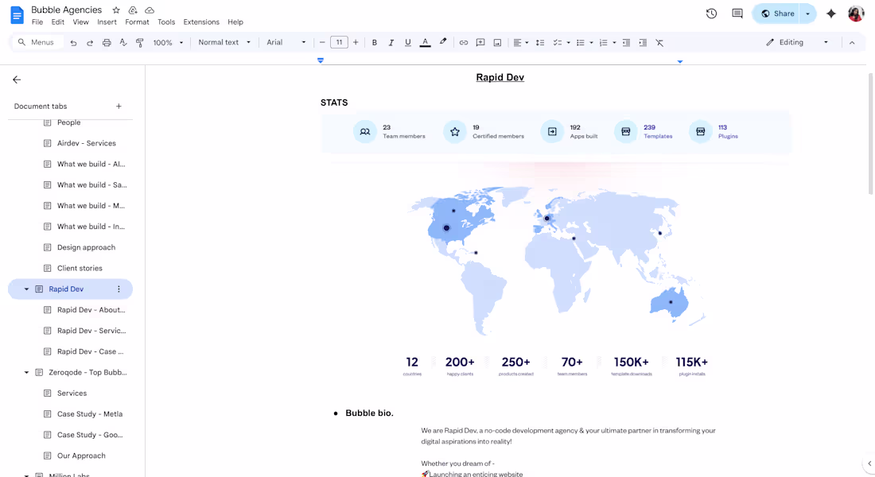Toggle underline formatting
Image resolution: width=875 pixels, height=477 pixels.
coord(408,42)
